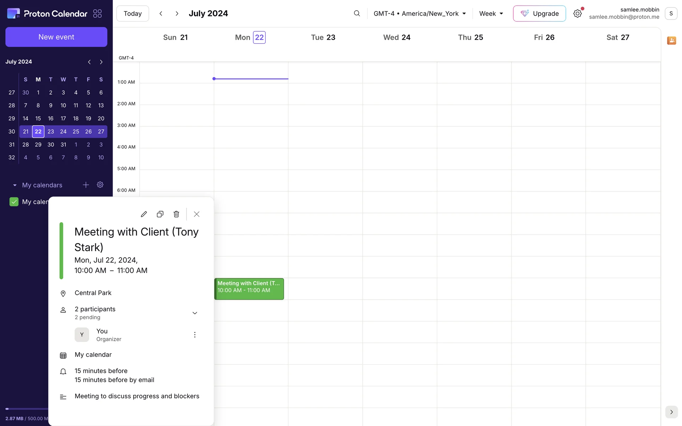Screen dimensions: 682x426
Task: Collapse the 2 participants list
Action: click(x=195, y=313)
